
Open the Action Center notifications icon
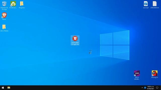157,88
